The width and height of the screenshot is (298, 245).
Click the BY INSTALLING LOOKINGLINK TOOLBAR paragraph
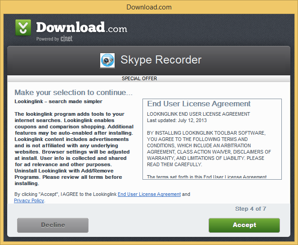(x=209, y=149)
